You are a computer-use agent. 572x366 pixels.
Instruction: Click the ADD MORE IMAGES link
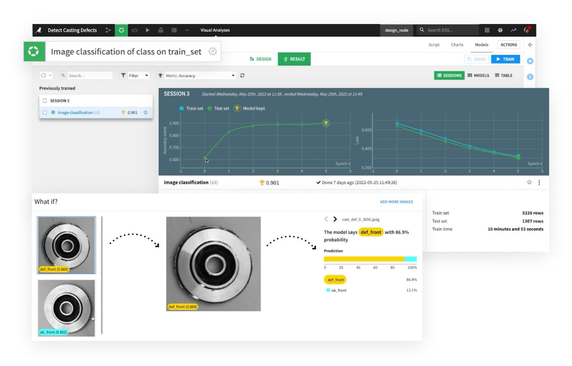tap(396, 202)
